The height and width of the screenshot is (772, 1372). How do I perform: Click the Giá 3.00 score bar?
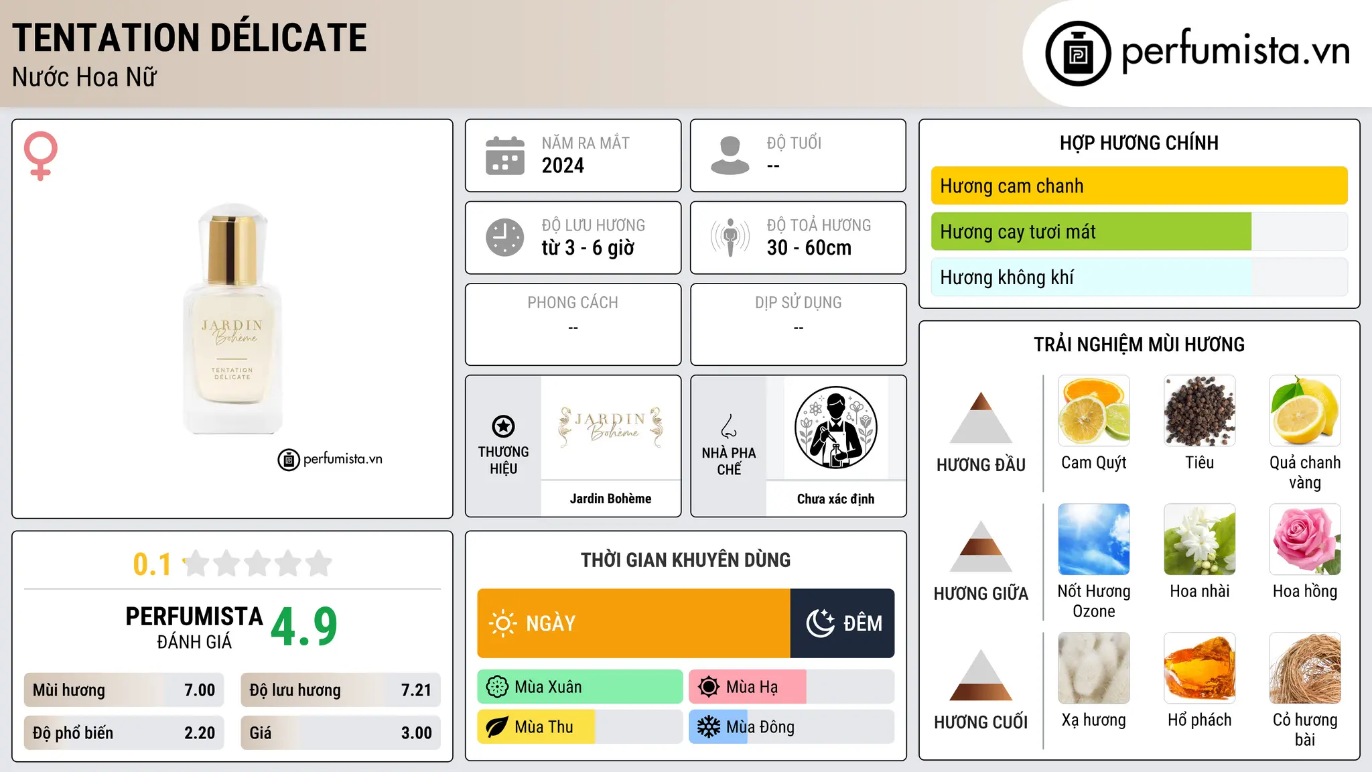coord(340,732)
